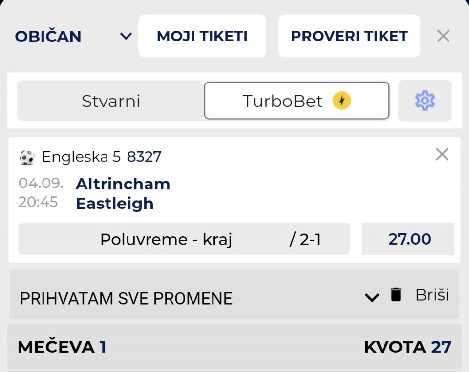Click the match code 8327
Image resolution: width=469 pixels, height=372 pixels.
(x=144, y=157)
